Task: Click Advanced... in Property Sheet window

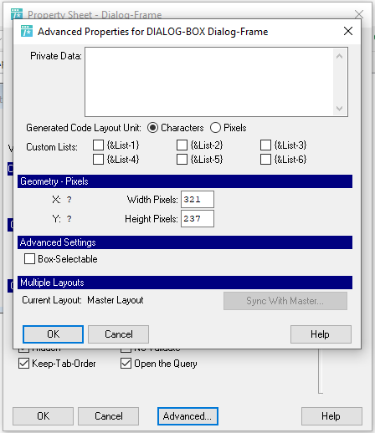Action: (x=187, y=416)
